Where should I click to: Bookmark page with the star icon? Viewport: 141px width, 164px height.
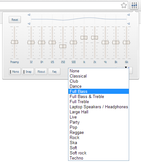click(124, 5)
